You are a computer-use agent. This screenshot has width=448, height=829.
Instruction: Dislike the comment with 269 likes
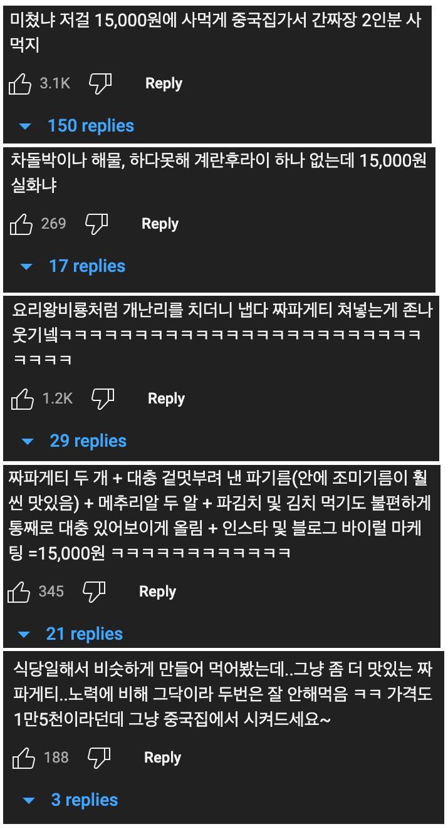coord(96,224)
